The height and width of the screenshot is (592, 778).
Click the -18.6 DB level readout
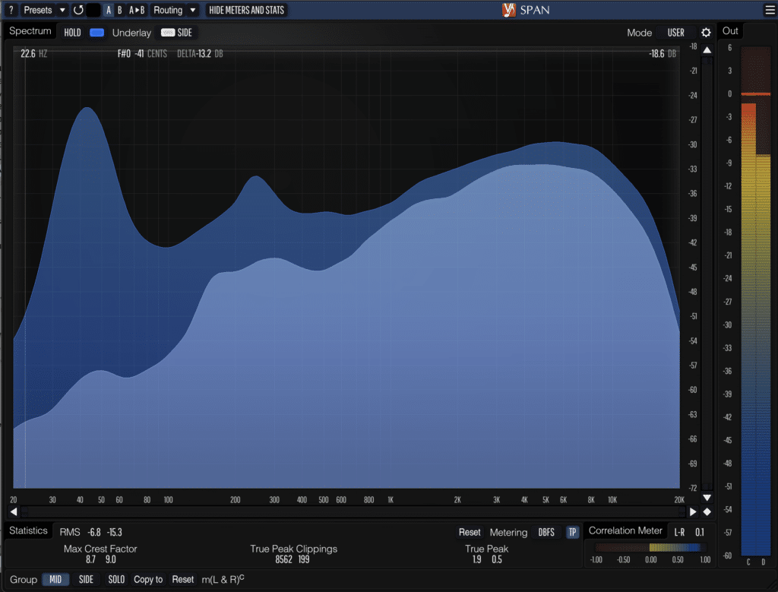click(663, 54)
